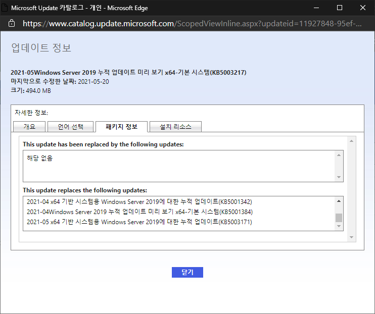Click 'This update replaces the following updates' label
Screen dimensions: 375x314
85,190
